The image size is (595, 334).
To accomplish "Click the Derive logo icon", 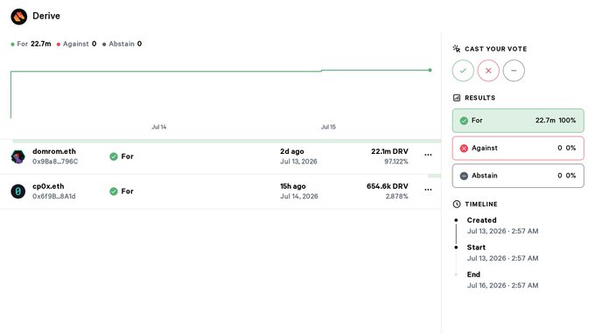I will tap(19, 17).
